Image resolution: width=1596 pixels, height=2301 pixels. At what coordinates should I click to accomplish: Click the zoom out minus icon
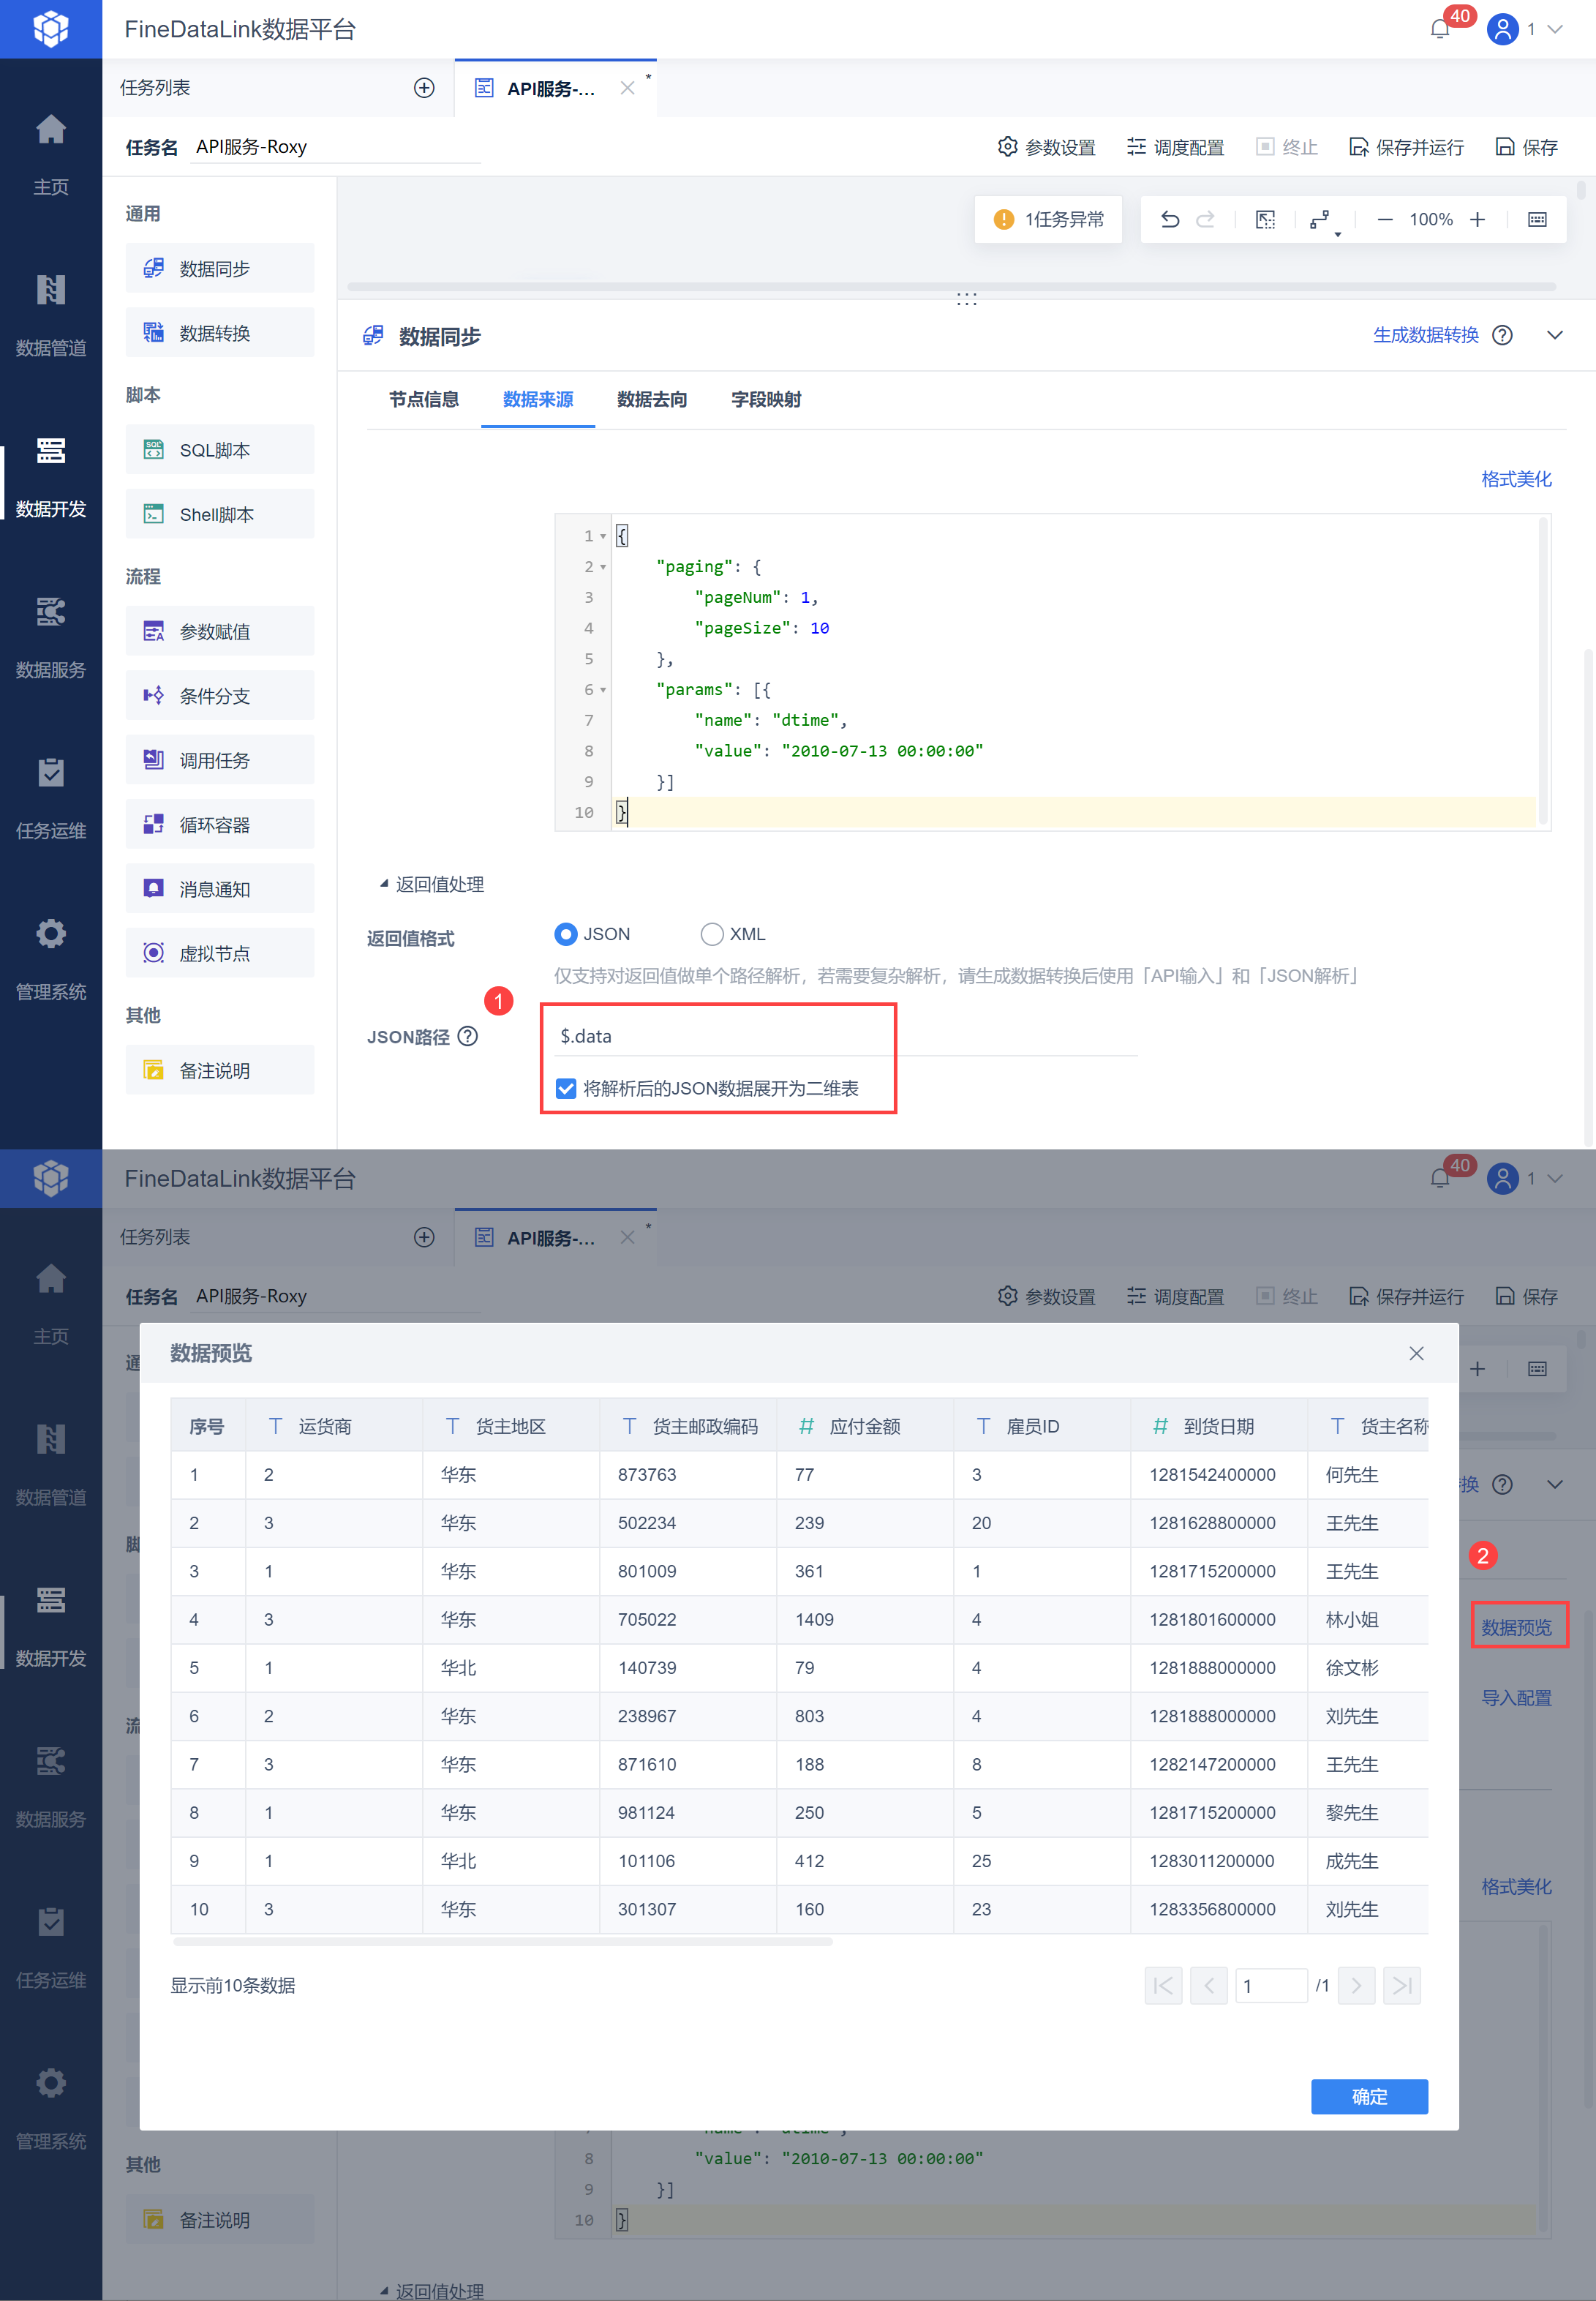point(1384,220)
